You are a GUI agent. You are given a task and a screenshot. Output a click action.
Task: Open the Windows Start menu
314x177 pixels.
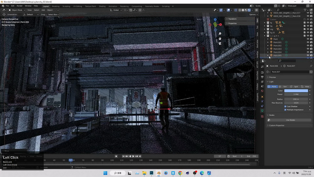[x=105, y=173]
